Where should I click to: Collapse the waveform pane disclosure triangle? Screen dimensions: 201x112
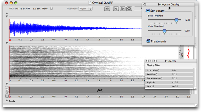tap(7, 16)
